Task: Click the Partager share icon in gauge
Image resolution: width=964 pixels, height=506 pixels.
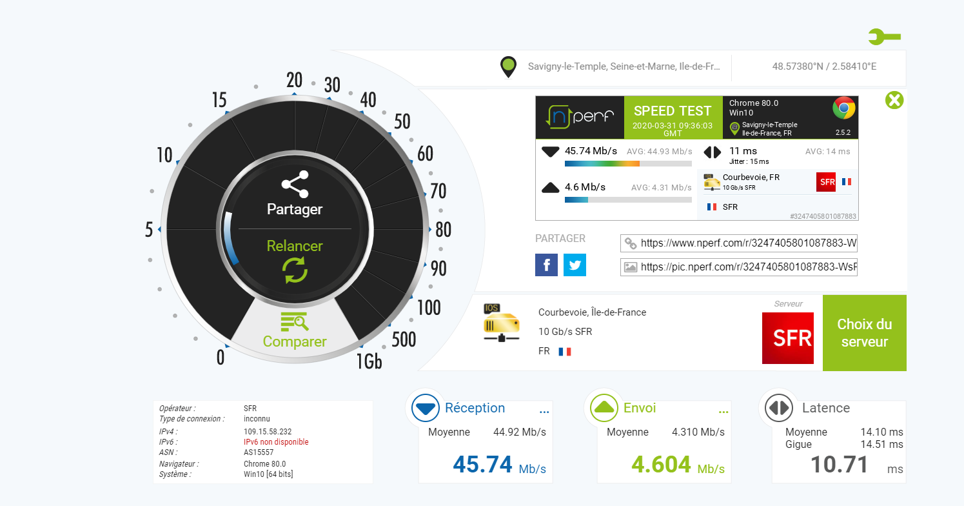Action: pyautogui.click(x=295, y=184)
